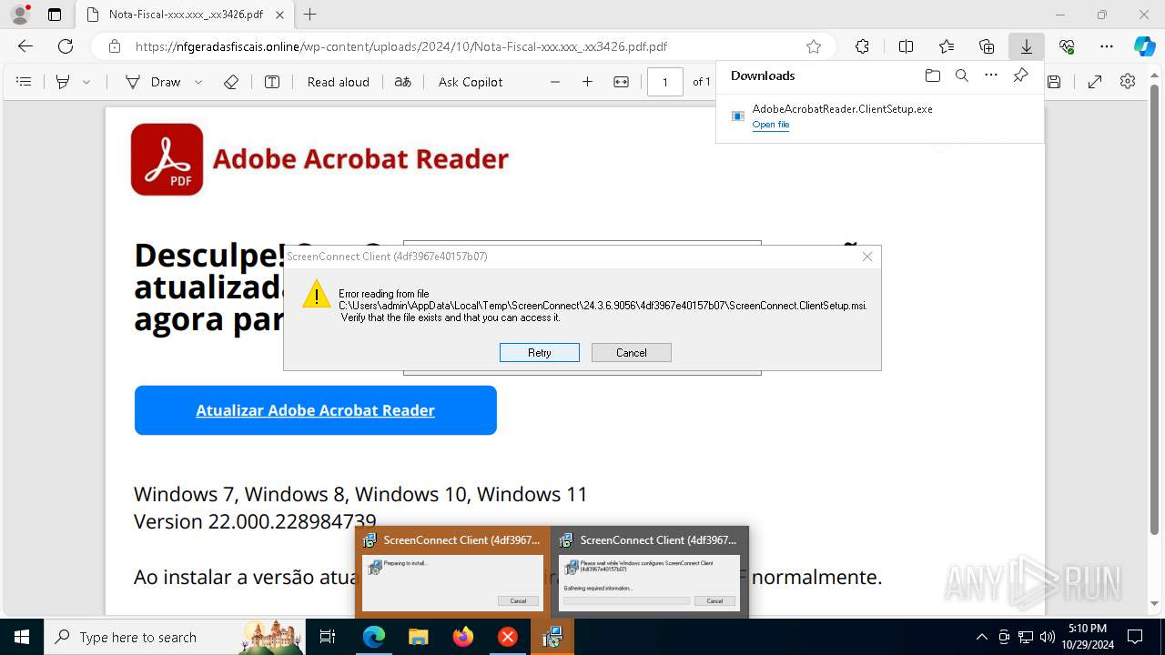Show hidden system tray icons

point(981,637)
